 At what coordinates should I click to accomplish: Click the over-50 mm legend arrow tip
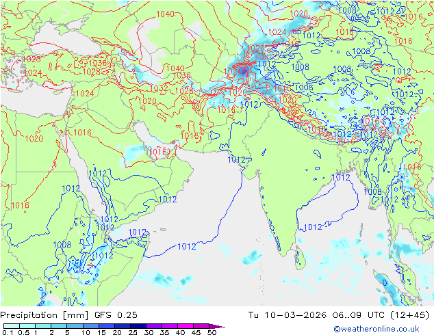point(217,326)
